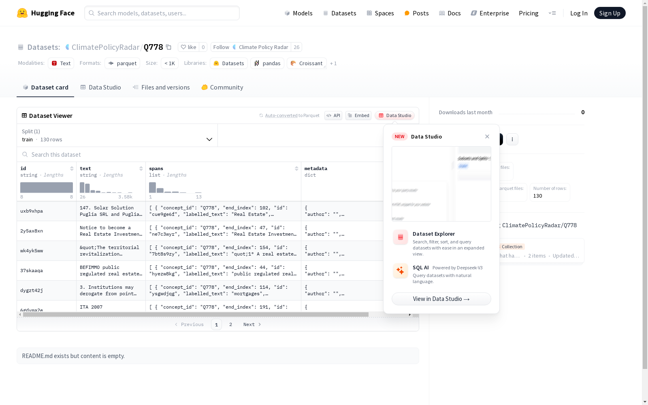The image size is (648, 405).
Task: Filter by parquet format tag
Action: [122, 63]
